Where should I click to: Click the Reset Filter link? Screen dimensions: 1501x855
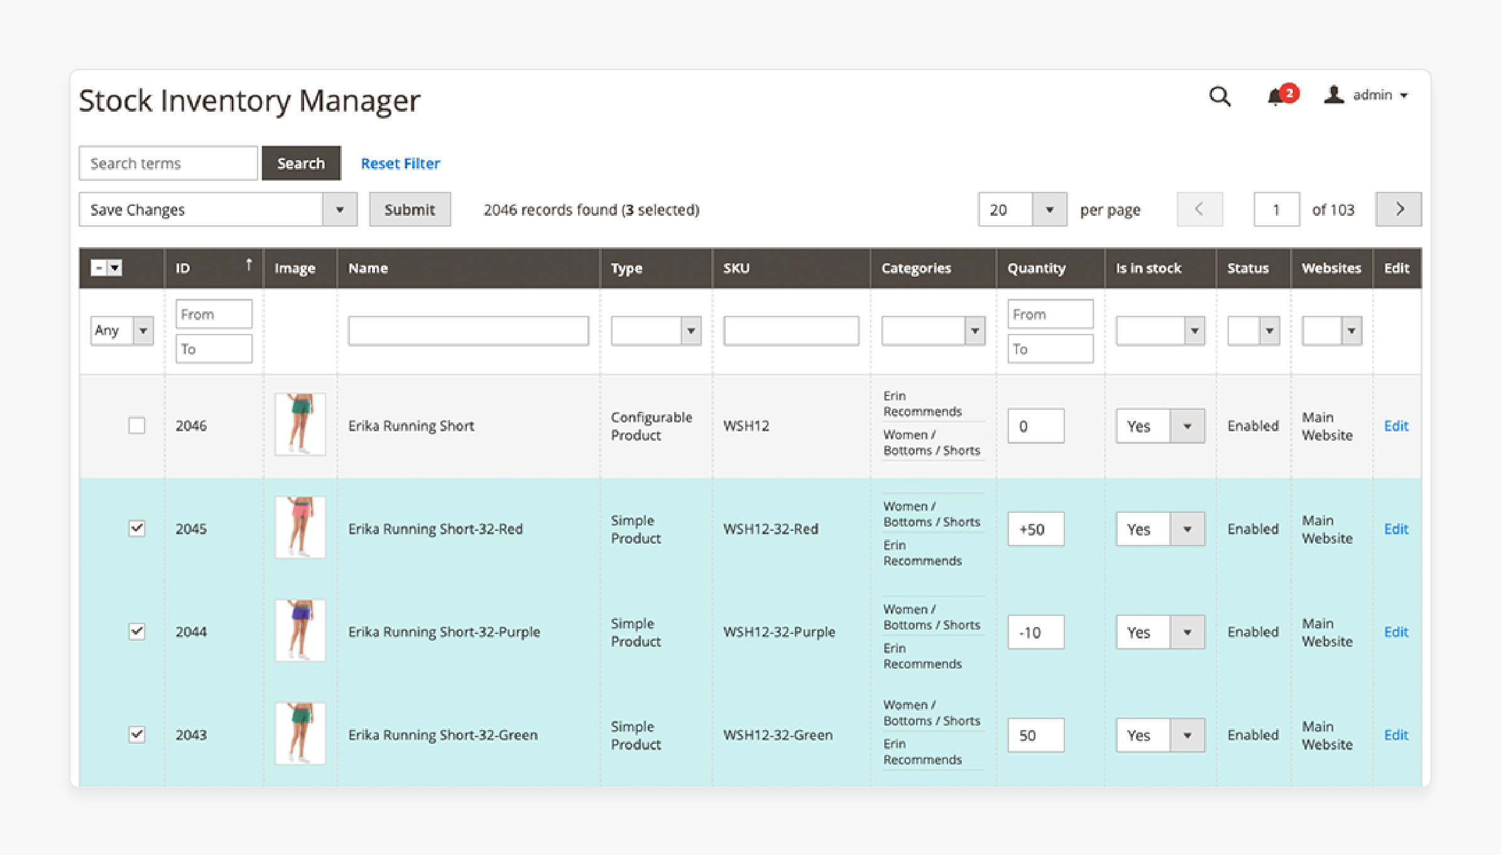coord(400,164)
